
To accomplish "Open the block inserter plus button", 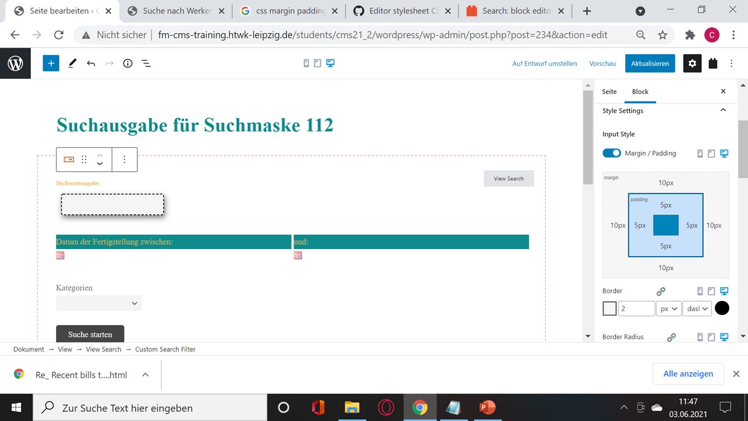I will [x=51, y=63].
